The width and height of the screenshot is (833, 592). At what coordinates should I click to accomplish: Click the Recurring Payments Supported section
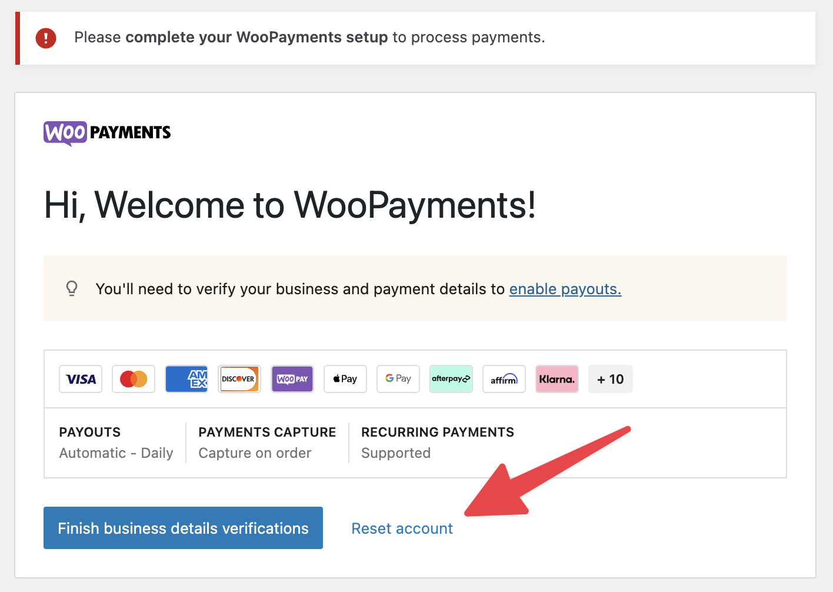[x=437, y=443]
